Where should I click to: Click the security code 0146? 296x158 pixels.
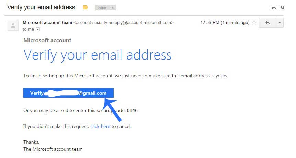[x=132, y=110]
